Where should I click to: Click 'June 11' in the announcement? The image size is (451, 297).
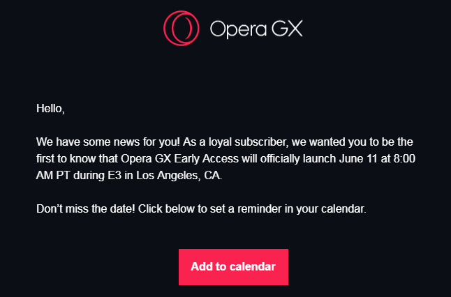pyautogui.click(x=358, y=158)
